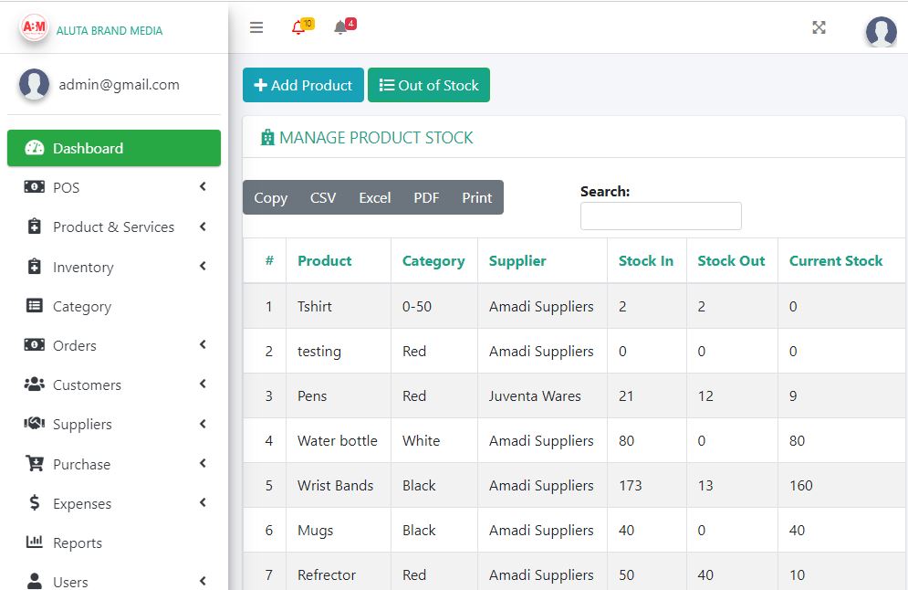Expand the Orders submenu chevron
908x590 pixels.
coord(202,345)
